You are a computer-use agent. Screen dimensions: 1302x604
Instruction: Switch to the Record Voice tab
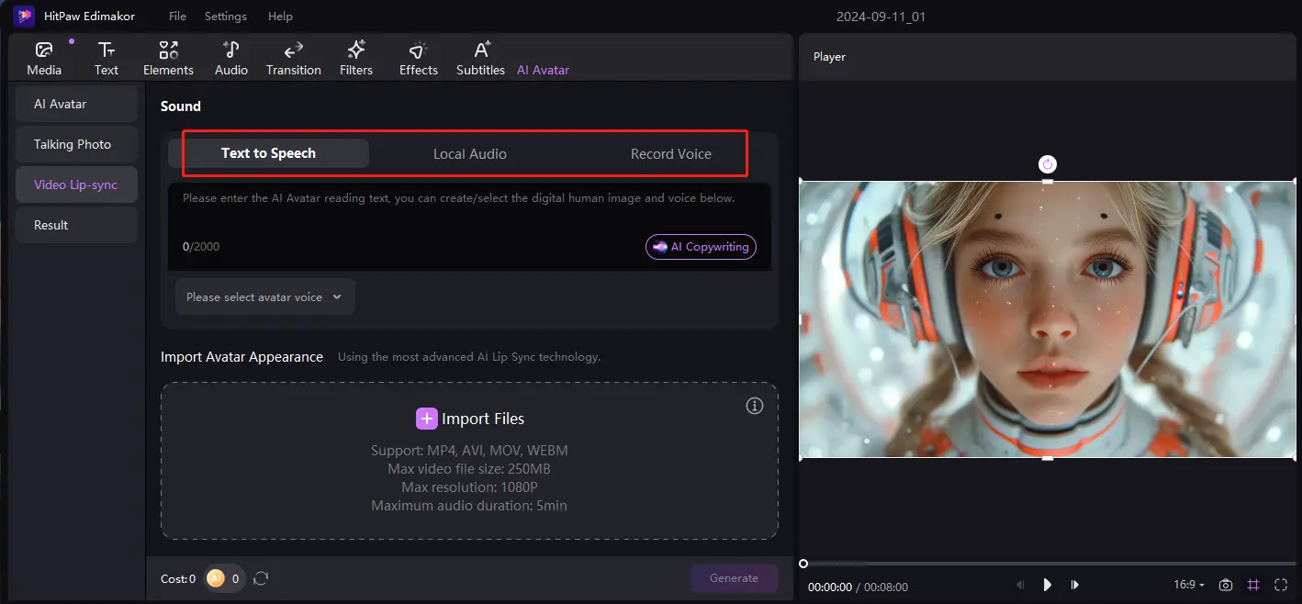pos(670,153)
